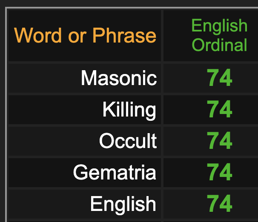Viewport: 258px width, 222px height.
Task: Select the word 'Killing' in the table
Action: 129,110
